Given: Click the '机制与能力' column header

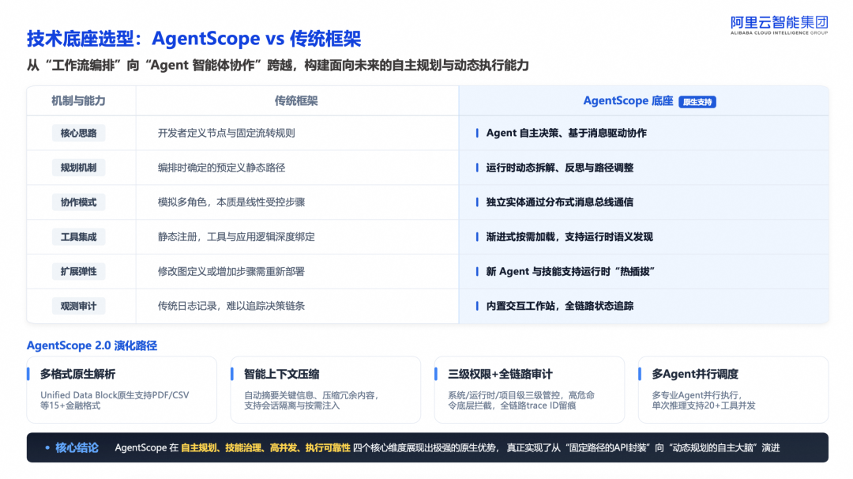Looking at the screenshot, I should [x=78, y=100].
